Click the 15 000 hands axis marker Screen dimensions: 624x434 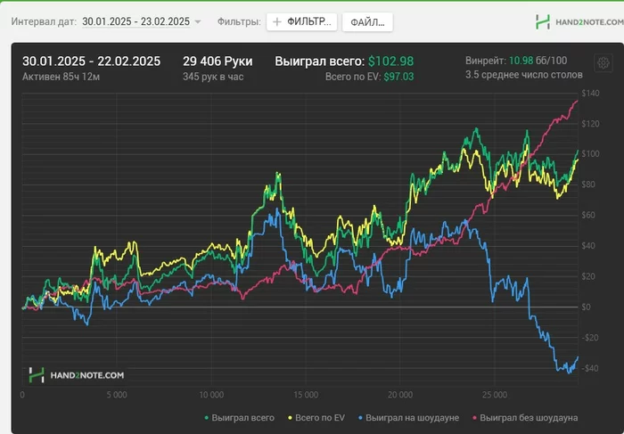[x=306, y=395]
